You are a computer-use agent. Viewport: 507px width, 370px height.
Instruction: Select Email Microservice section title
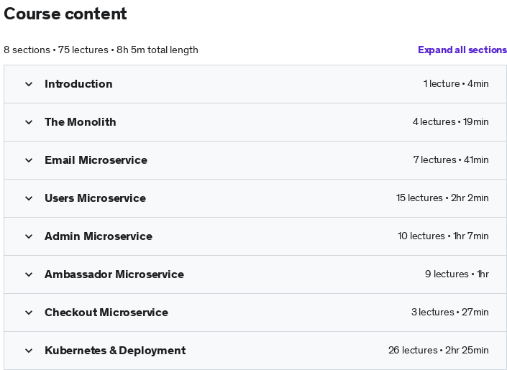point(96,160)
